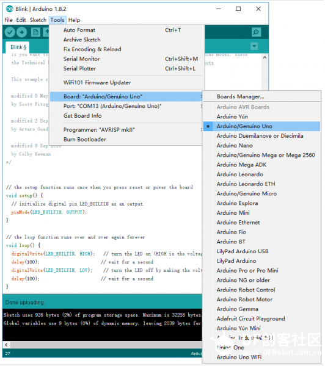Screen dimensions: 325x366
Task: Open the Serial Monitor magnifier icon
Action: pos(256,32)
